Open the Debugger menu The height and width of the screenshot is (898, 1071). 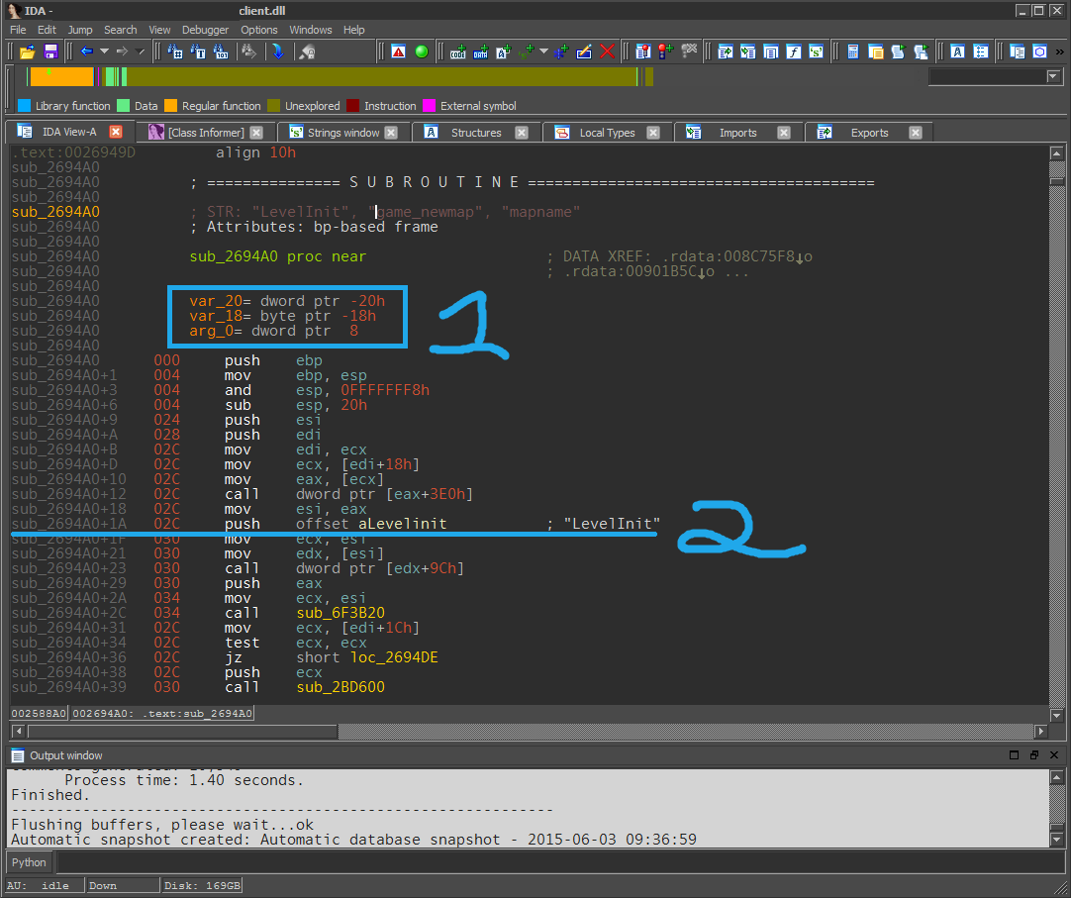[205, 30]
